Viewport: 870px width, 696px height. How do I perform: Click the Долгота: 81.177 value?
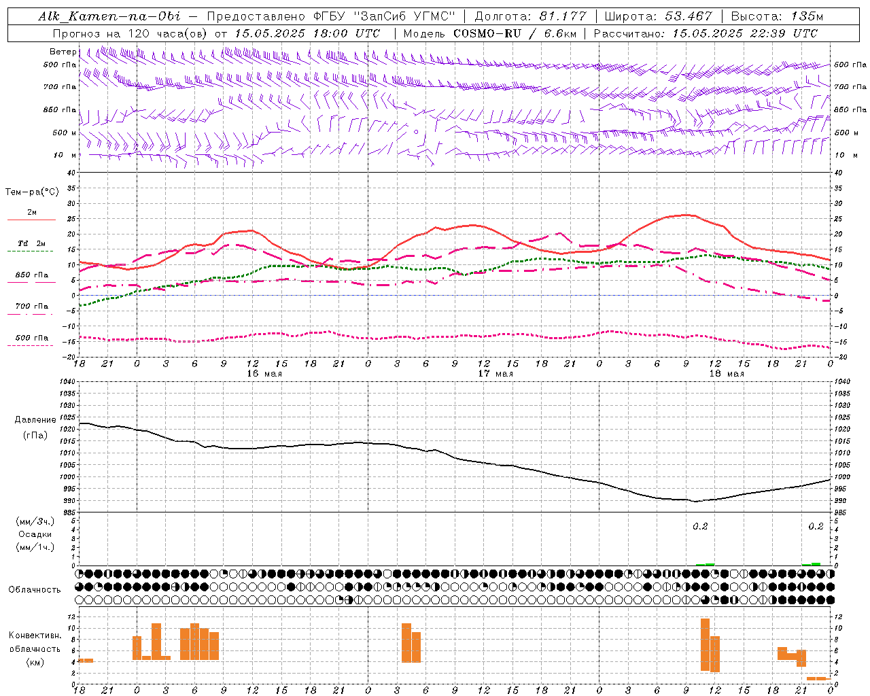pos(530,16)
